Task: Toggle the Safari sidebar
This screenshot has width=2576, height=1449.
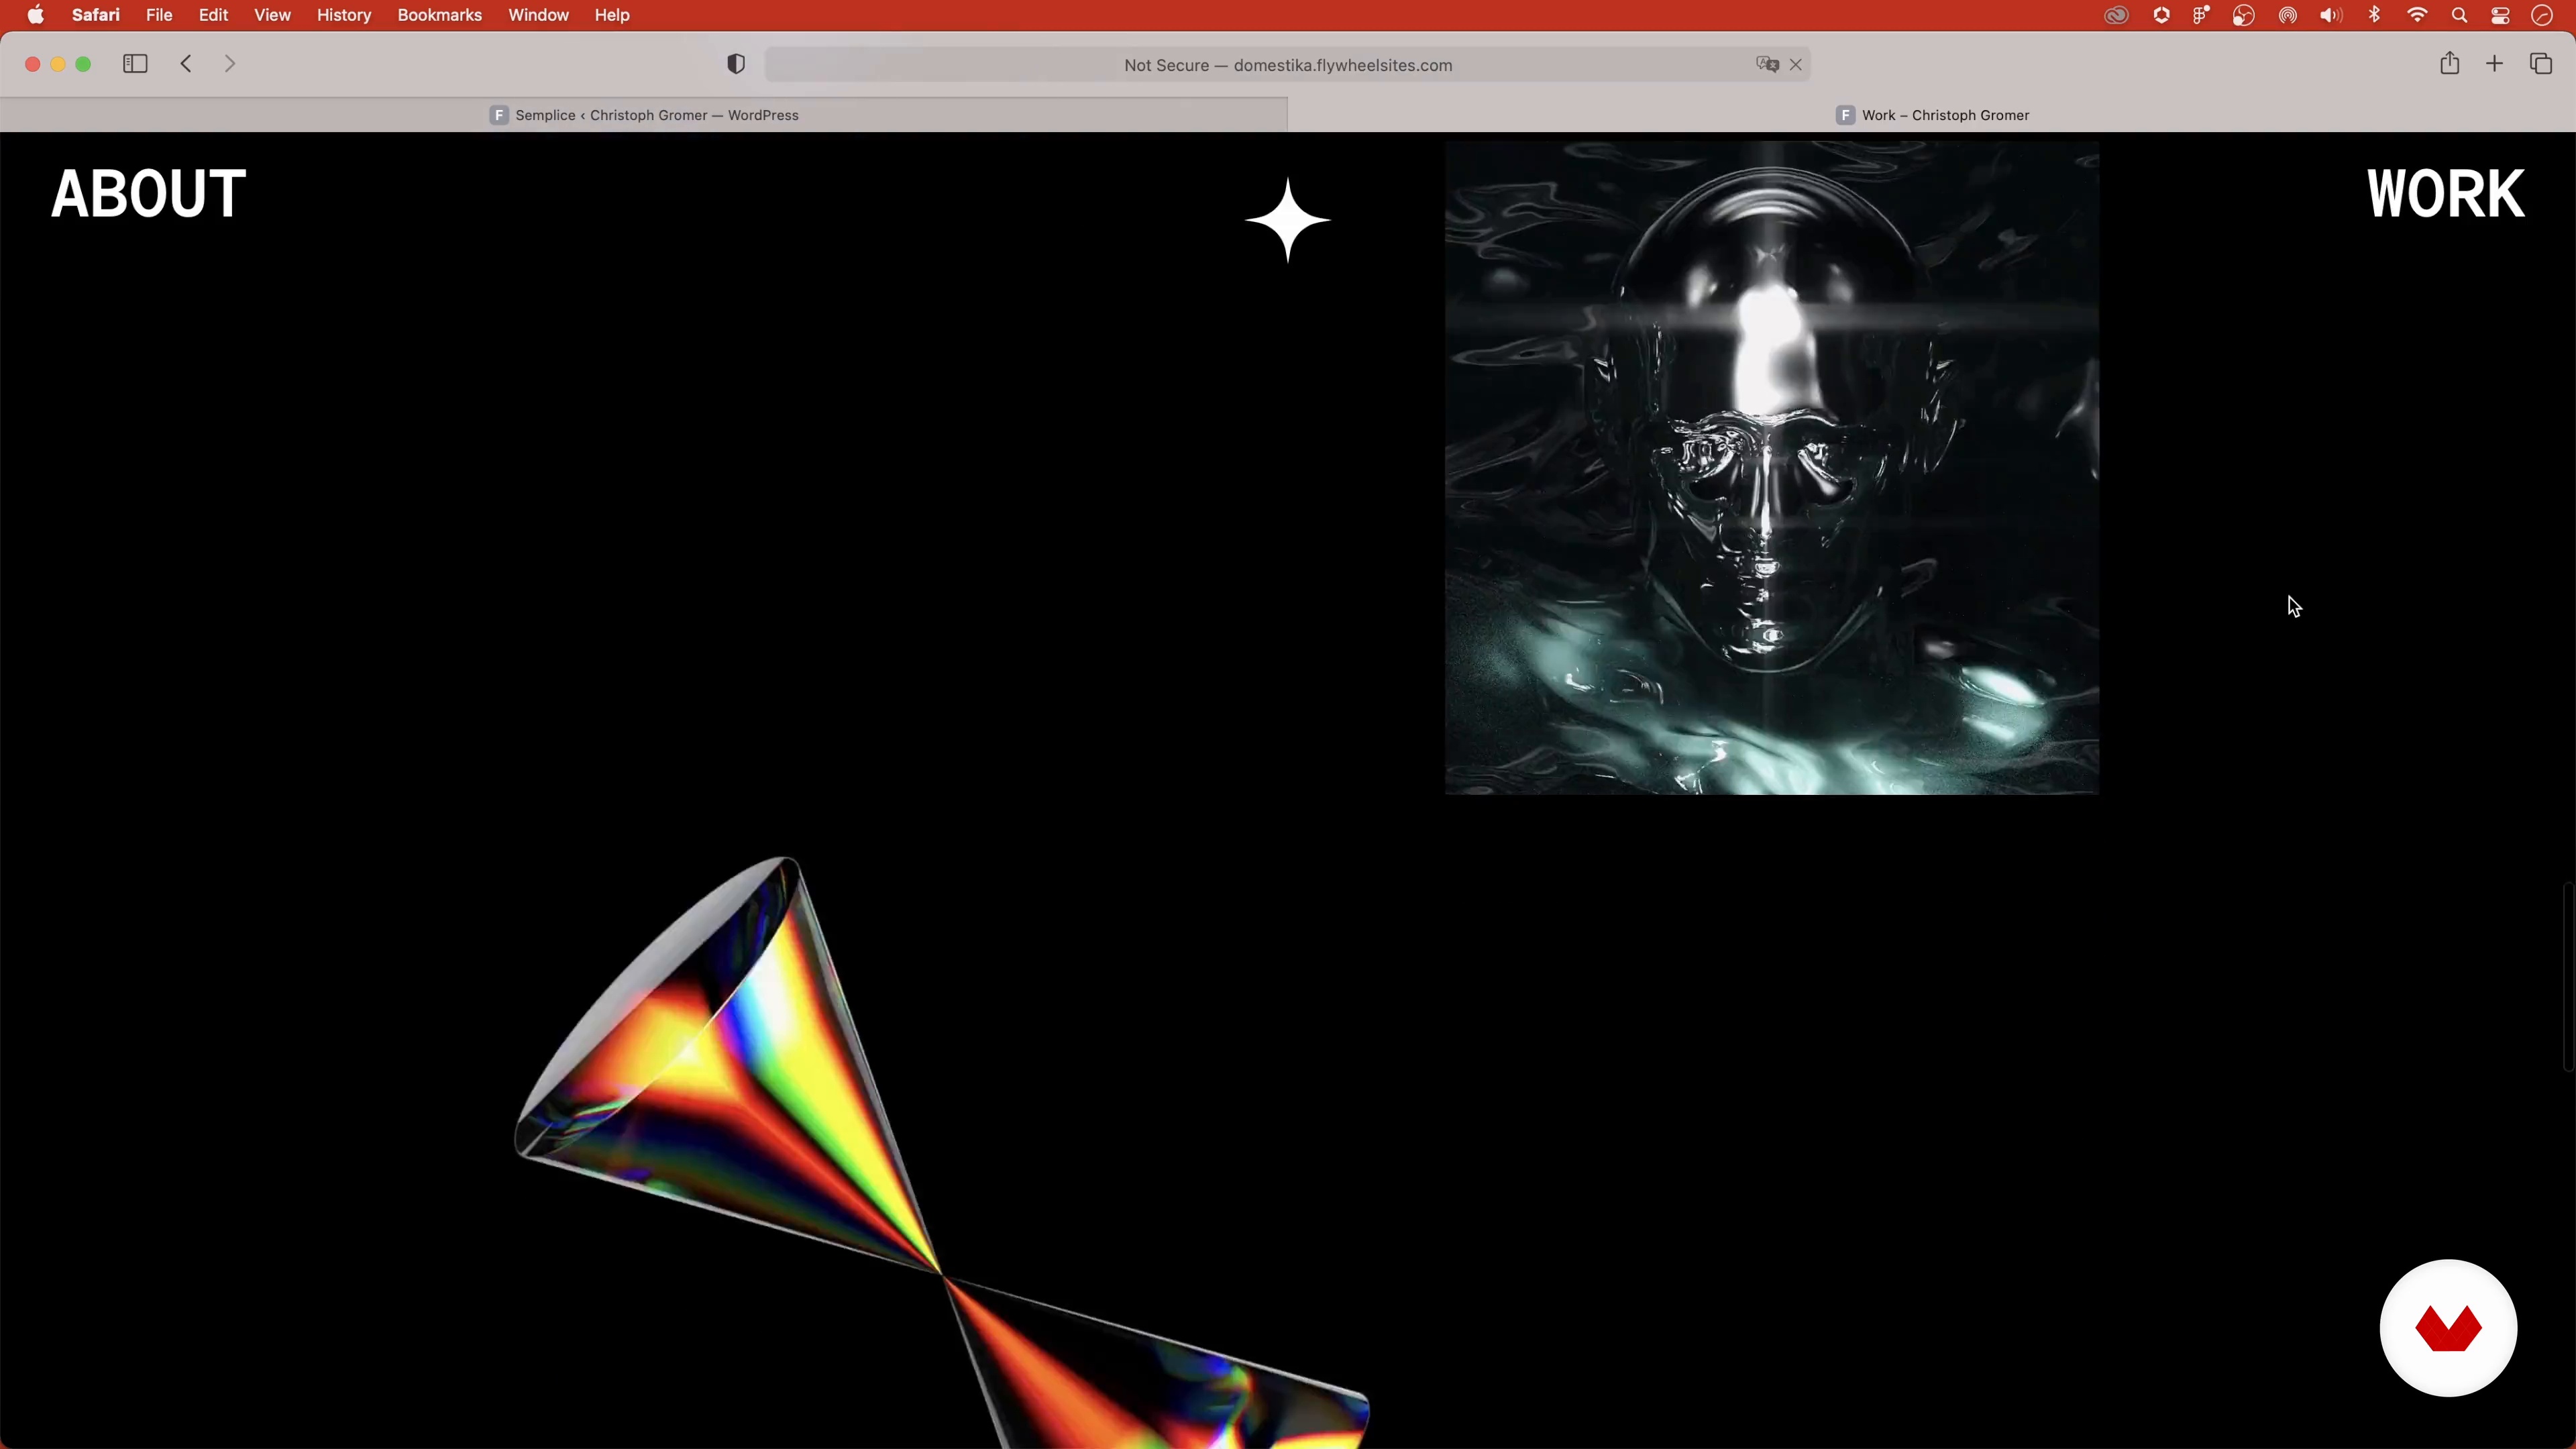Action: tap(135, 64)
